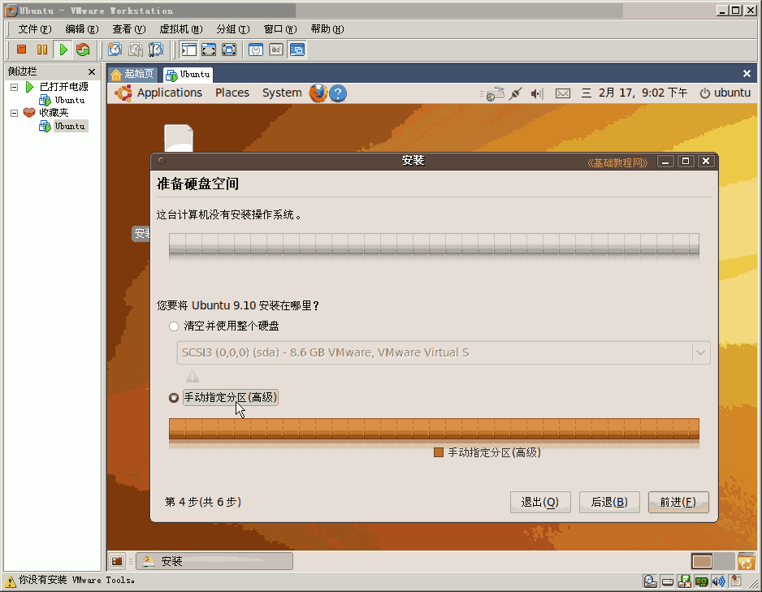Click the red power off VM toolbar icon
The image size is (762, 592).
(21, 50)
